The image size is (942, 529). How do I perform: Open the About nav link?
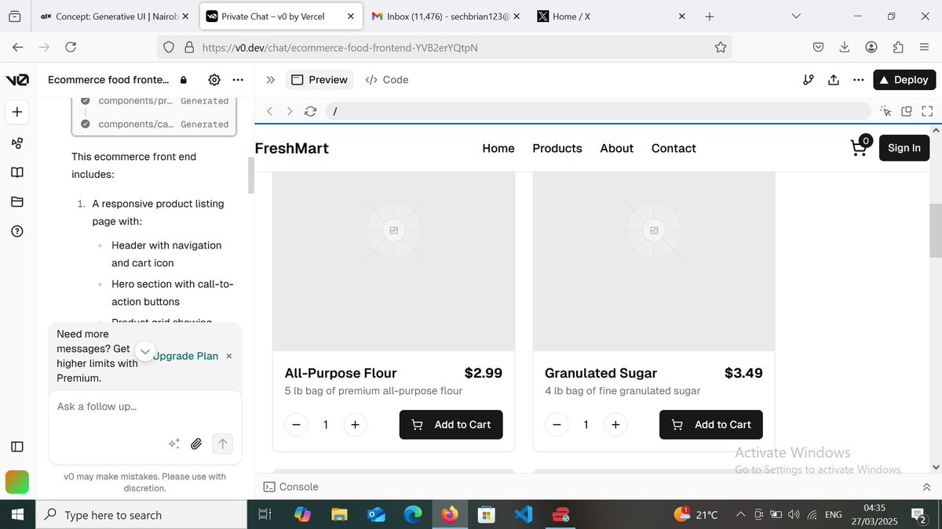(x=617, y=148)
